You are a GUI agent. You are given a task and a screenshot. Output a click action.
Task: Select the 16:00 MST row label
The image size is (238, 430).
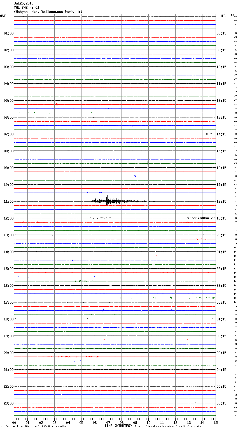(x=8, y=286)
